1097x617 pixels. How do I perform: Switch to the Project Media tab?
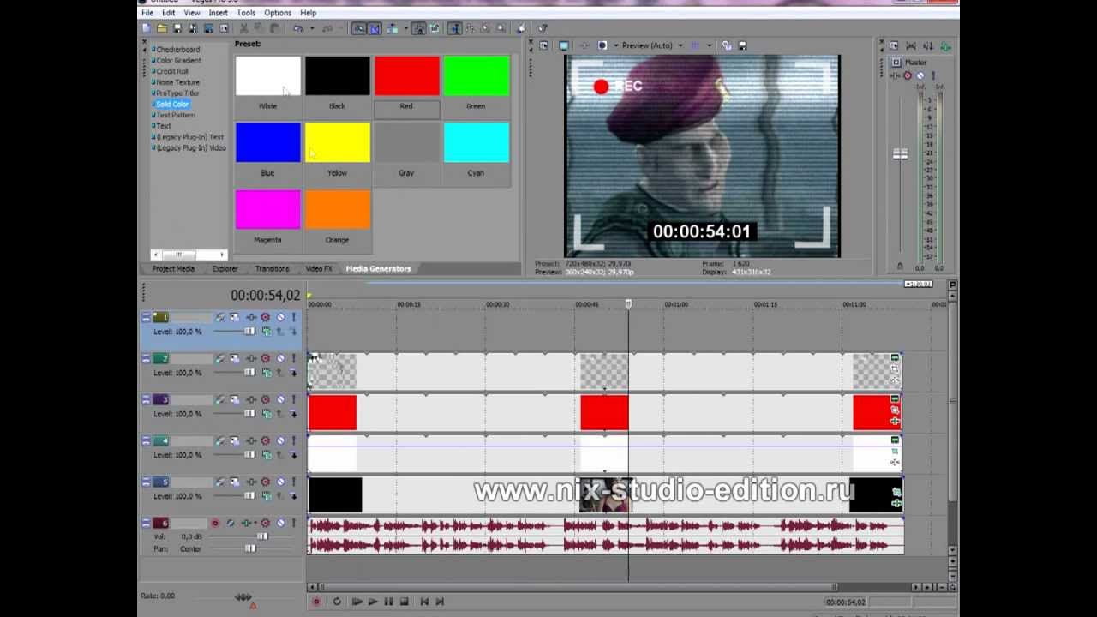[x=173, y=268]
